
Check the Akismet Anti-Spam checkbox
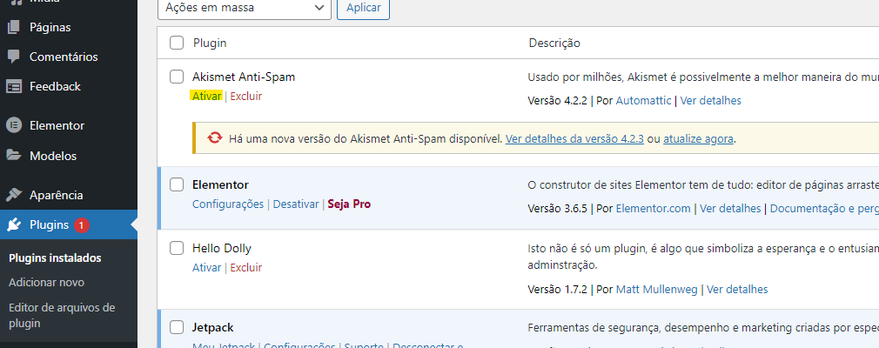(x=177, y=77)
